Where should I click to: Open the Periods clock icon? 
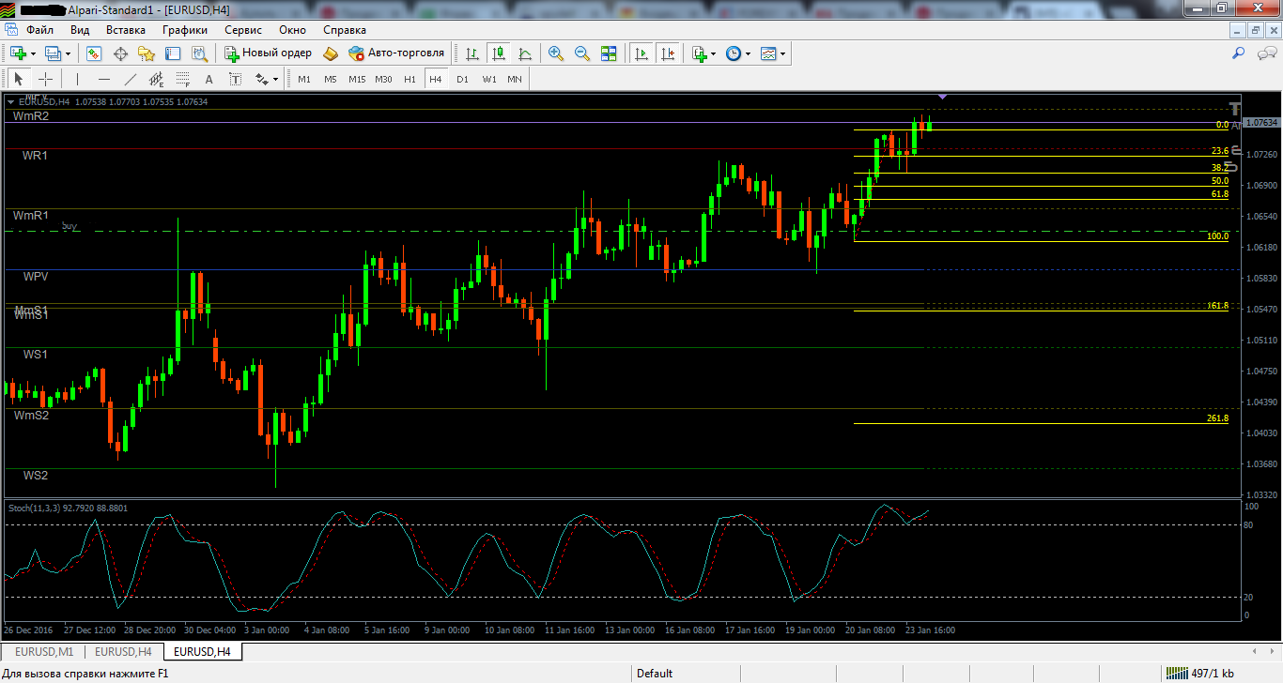coord(734,53)
